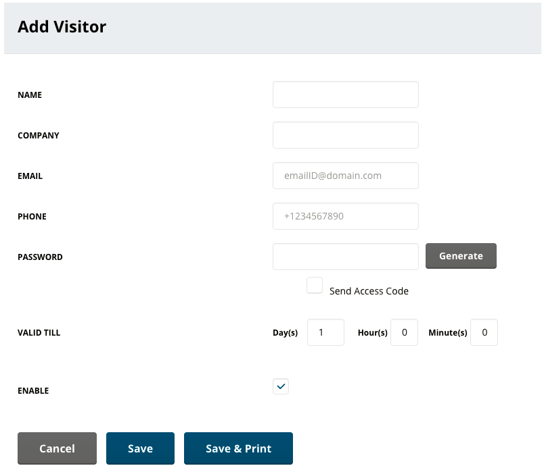Screen dimensions: 544x468
Task: Select the Hour(s) value box
Action: pos(404,332)
